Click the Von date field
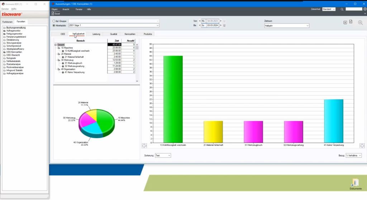 click(x=213, y=21)
